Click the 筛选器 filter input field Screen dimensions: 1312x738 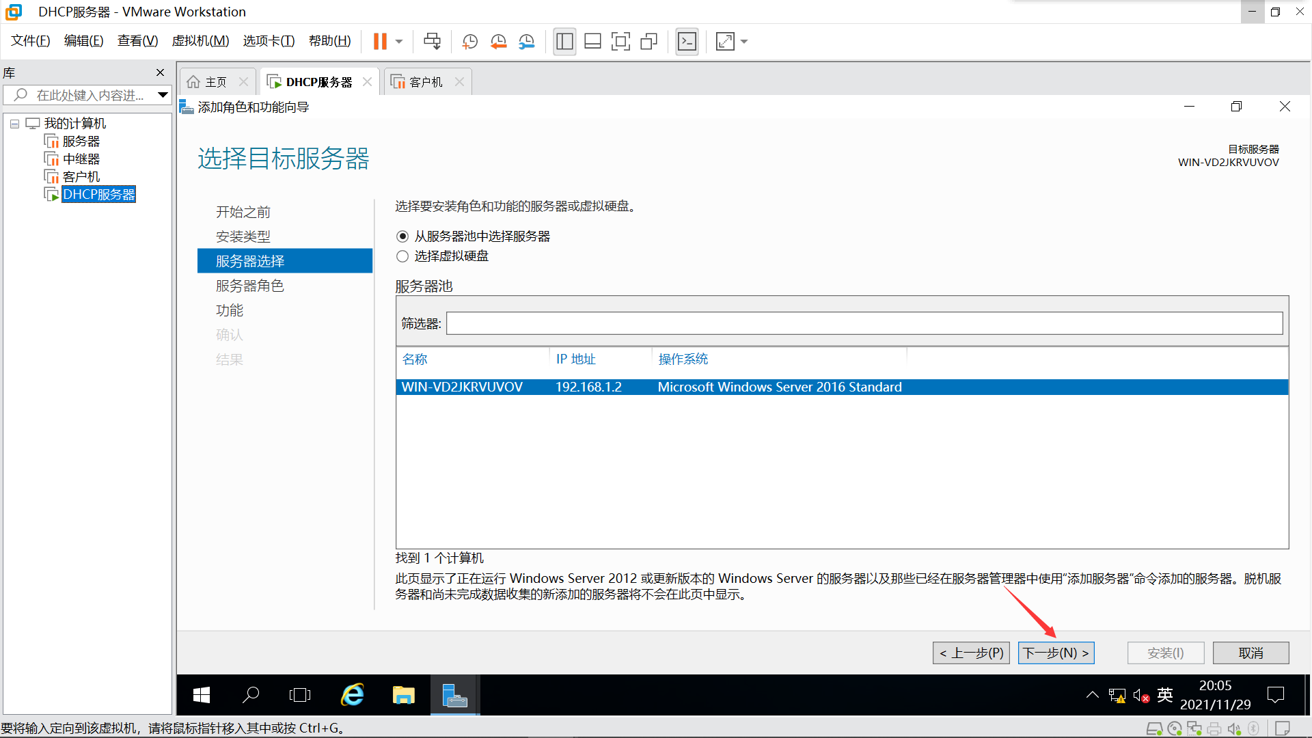864,323
